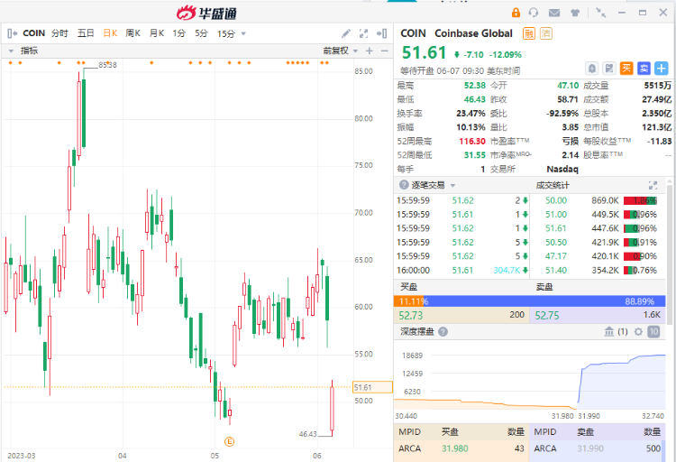The image size is (676, 462).
Task: Click the 换手率 23.47% value
Action: (470, 113)
